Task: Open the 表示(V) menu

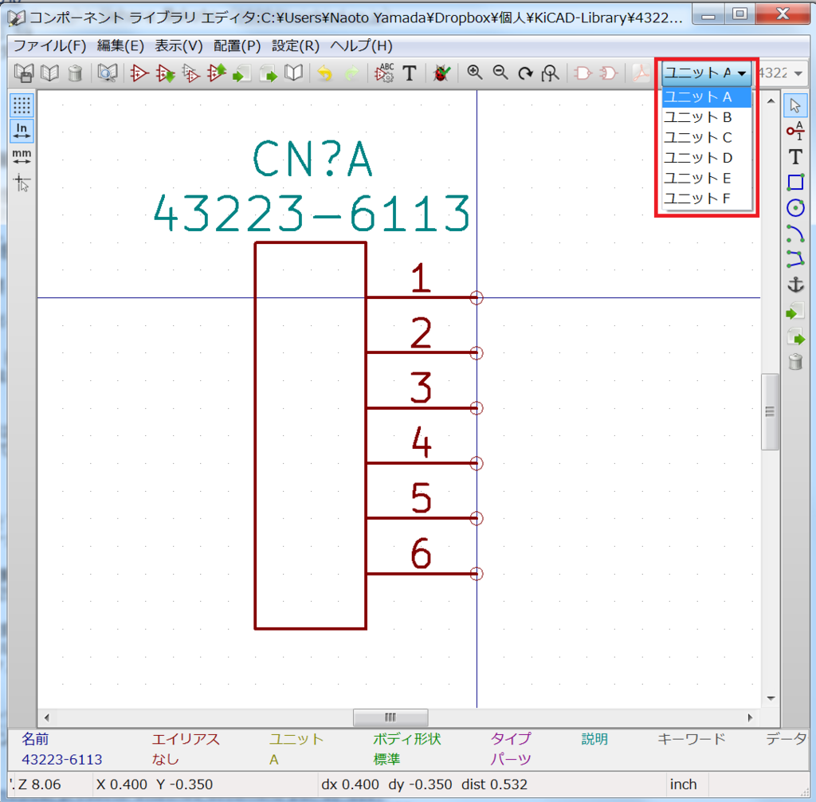Action: pyautogui.click(x=178, y=45)
